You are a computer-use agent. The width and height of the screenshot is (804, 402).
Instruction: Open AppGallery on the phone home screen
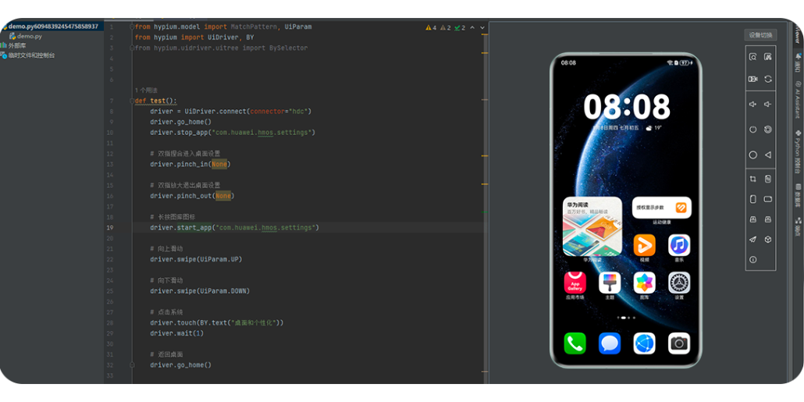575,283
